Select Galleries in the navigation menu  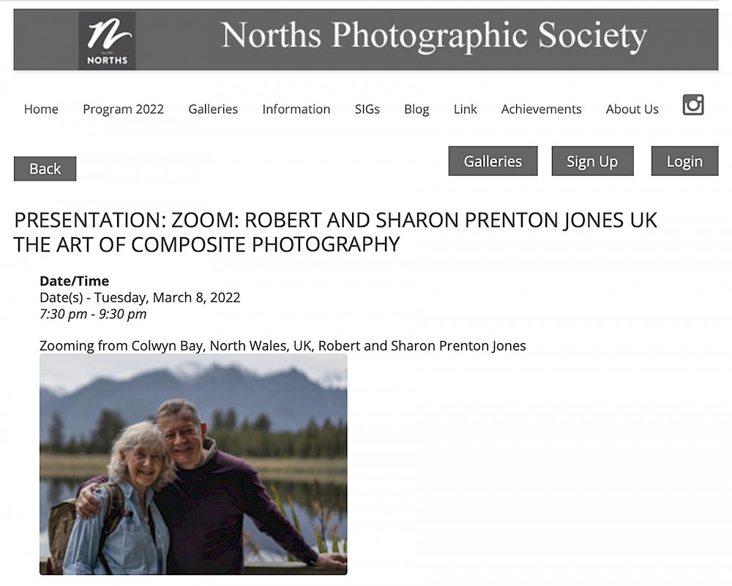(213, 109)
